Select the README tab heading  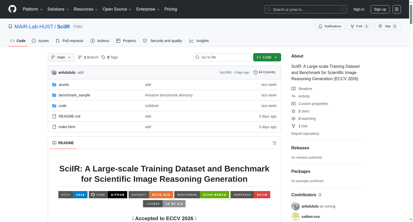tap(63, 143)
